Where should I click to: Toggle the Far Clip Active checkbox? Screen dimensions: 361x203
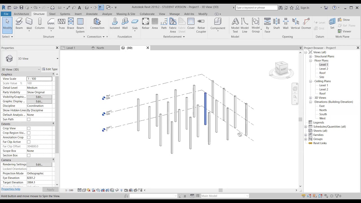pyautogui.click(x=29, y=142)
